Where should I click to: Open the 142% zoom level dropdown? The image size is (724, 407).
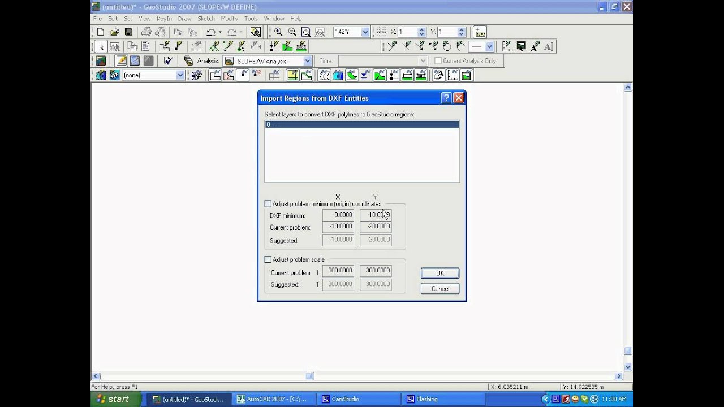point(365,32)
